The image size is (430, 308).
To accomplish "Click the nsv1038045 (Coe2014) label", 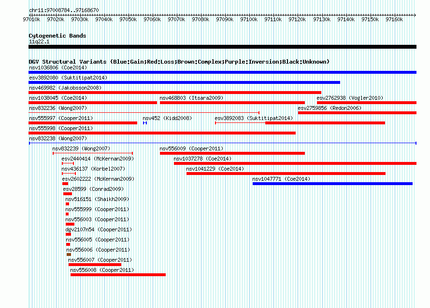I will (58, 98).
